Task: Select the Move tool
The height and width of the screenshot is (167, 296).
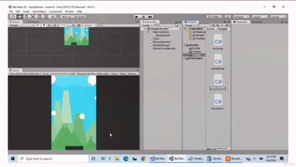Action: [x=19, y=17]
